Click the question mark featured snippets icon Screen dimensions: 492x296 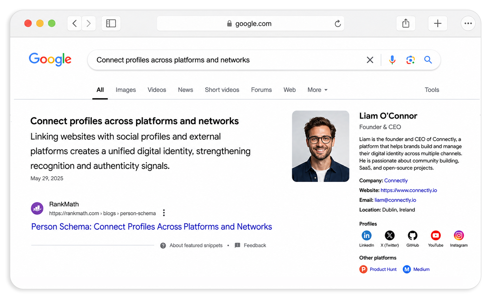[163, 246]
